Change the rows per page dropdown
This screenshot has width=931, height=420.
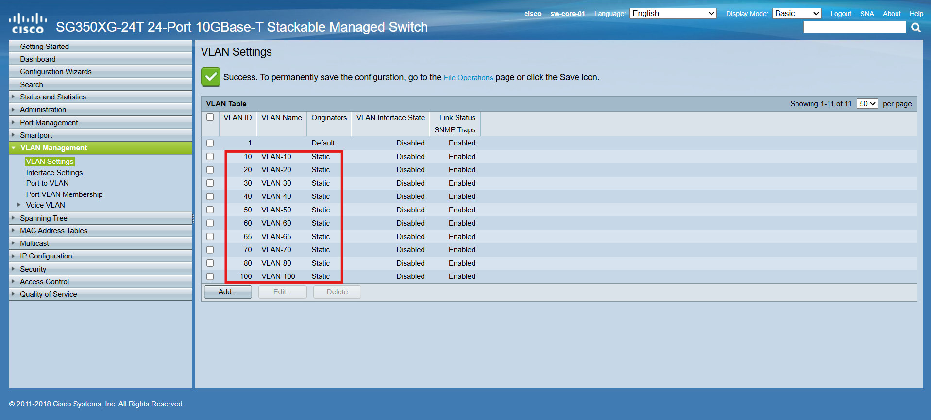(867, 104)
